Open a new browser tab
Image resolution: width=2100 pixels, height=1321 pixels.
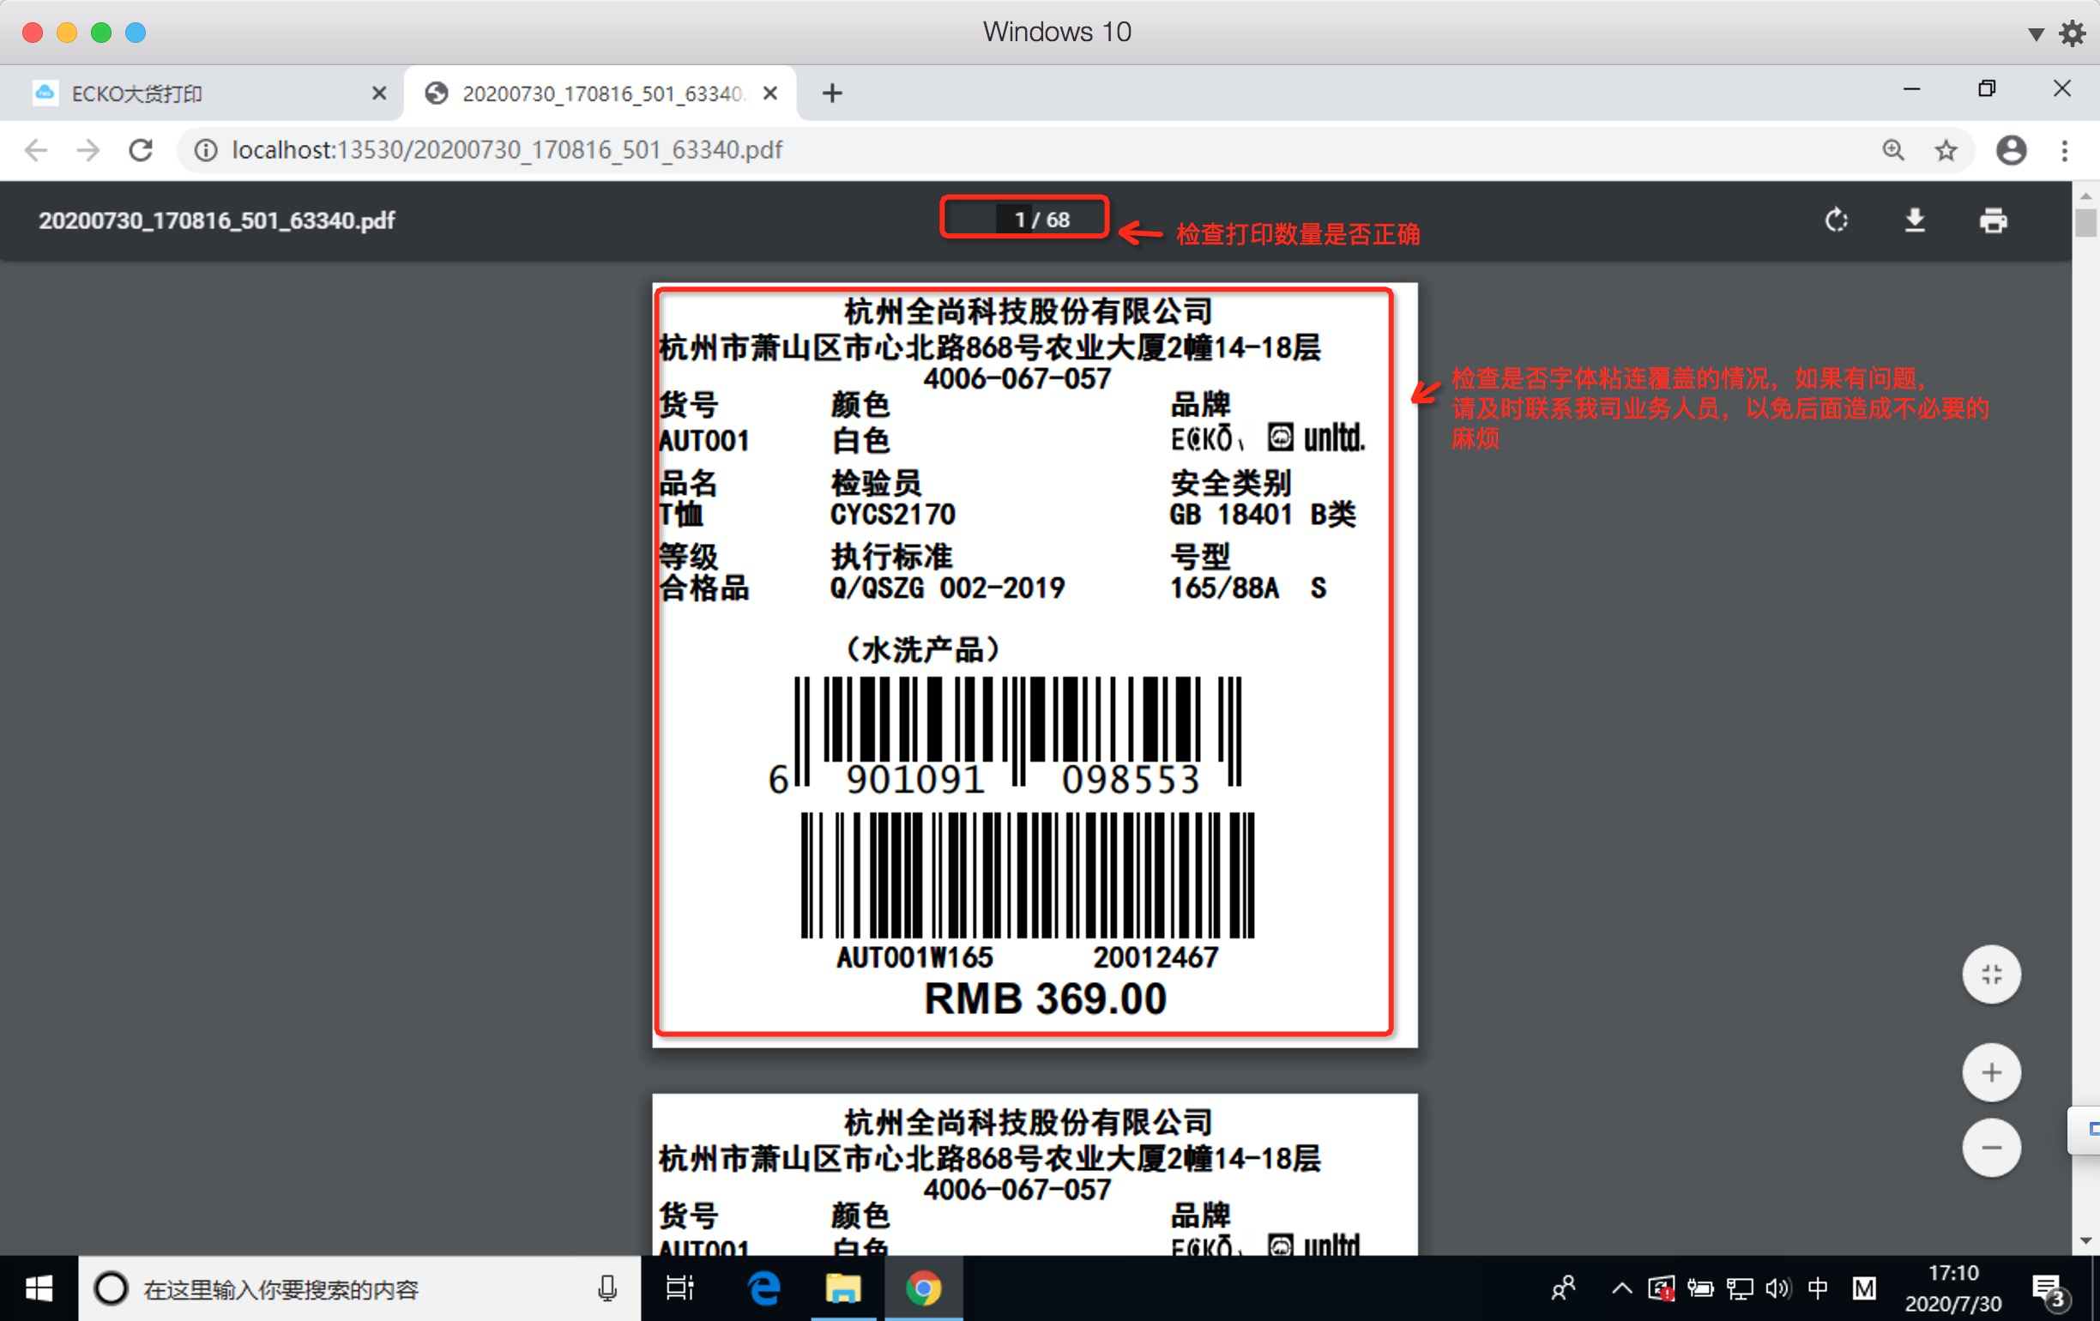(832, 93)
